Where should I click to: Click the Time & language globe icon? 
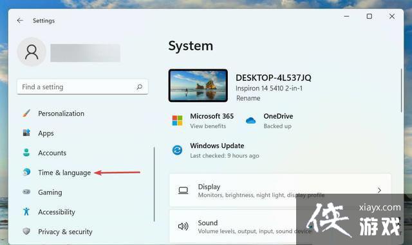click(x=26, y=173)
